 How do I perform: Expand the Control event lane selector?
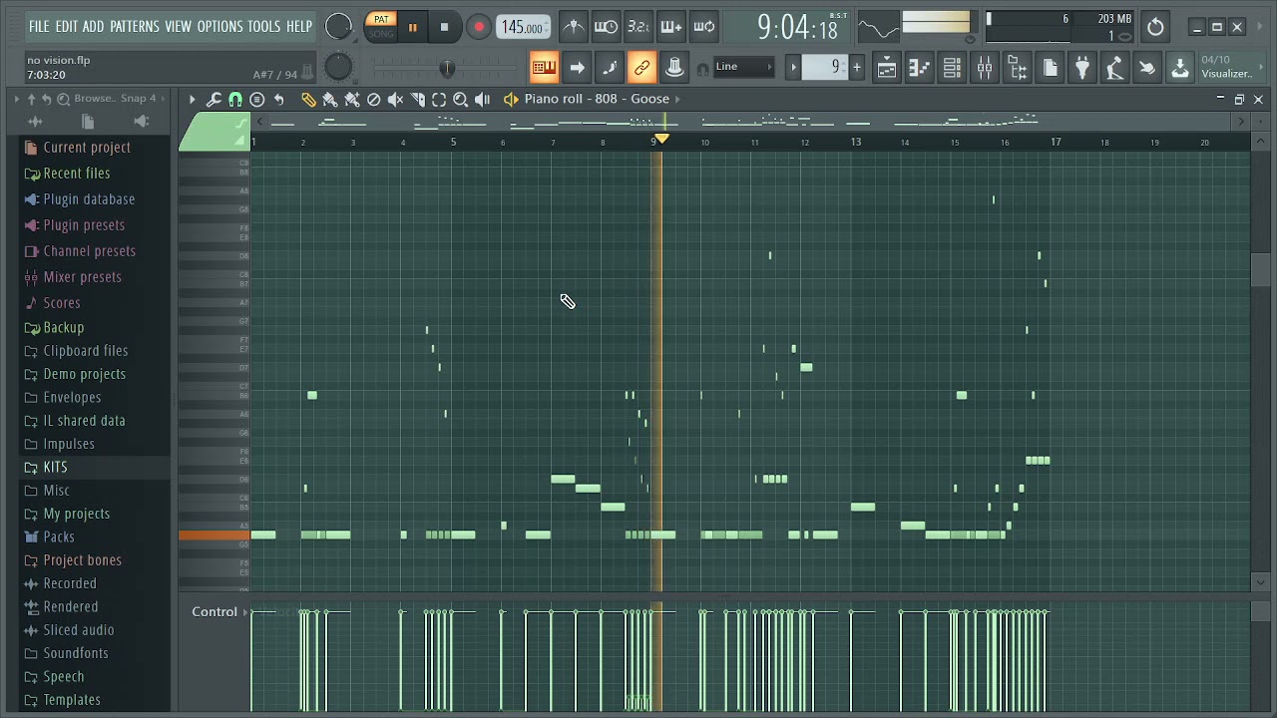pyautogui.click(x=245, y=612)
